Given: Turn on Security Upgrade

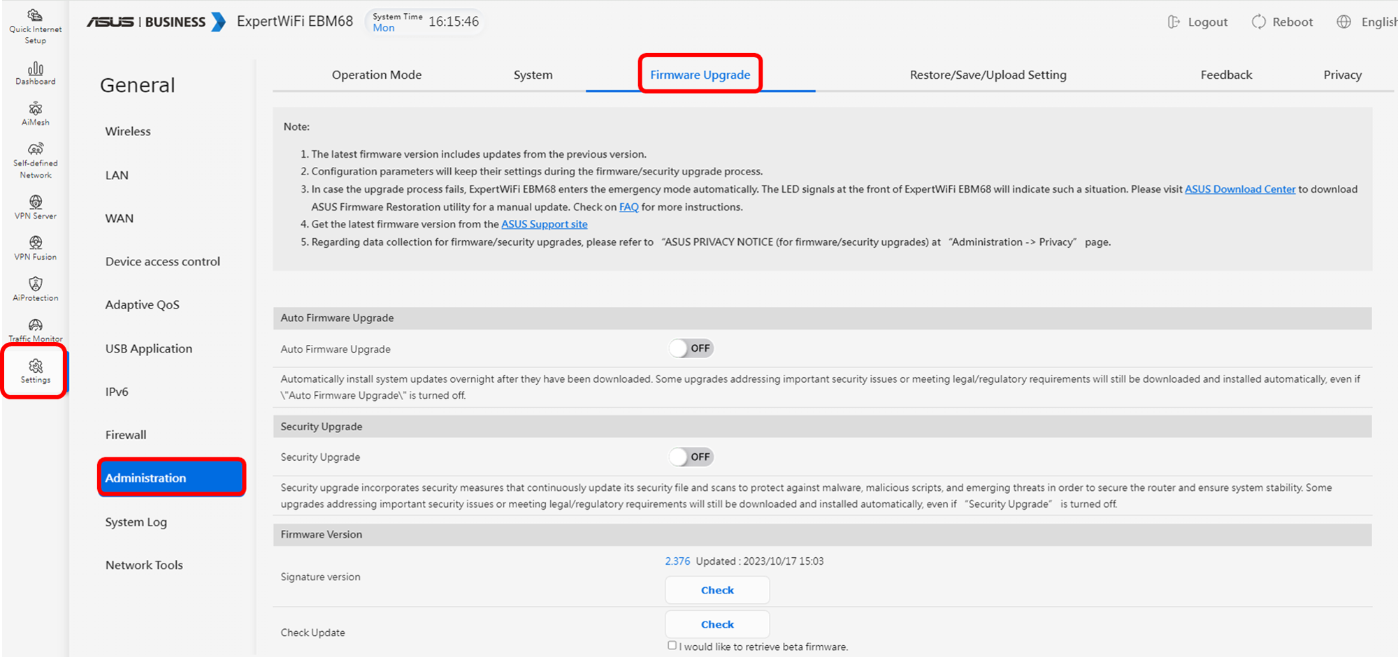Looking at the screenshot, I should [691, 456].
